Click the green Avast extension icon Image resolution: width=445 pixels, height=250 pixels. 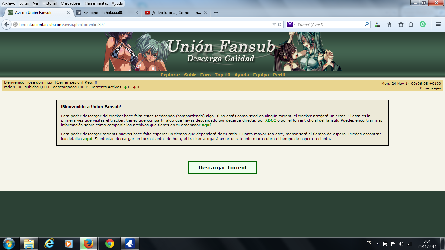pos(423,24)
